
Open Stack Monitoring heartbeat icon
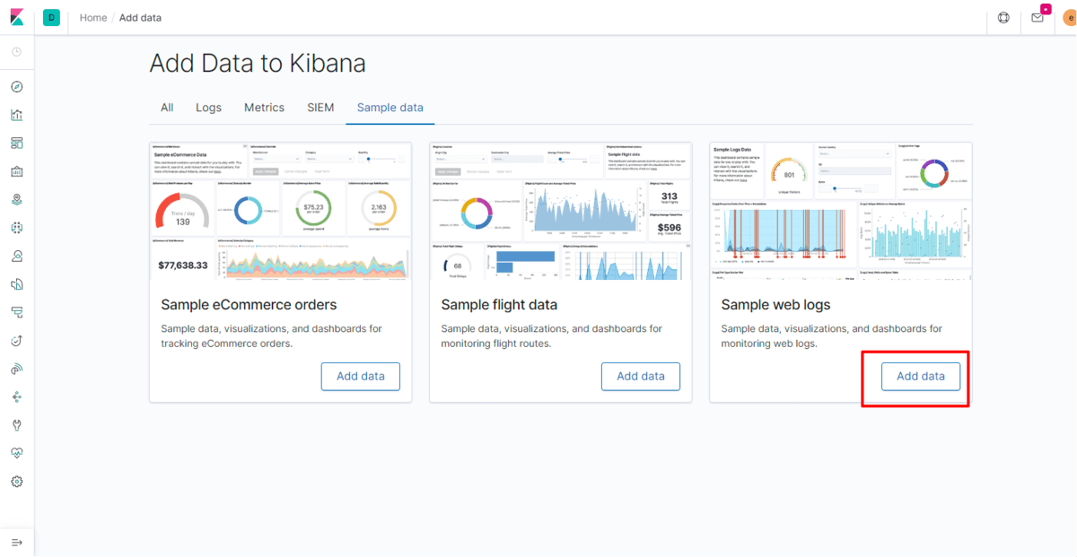pyautogui.click(x=17, y=453)
